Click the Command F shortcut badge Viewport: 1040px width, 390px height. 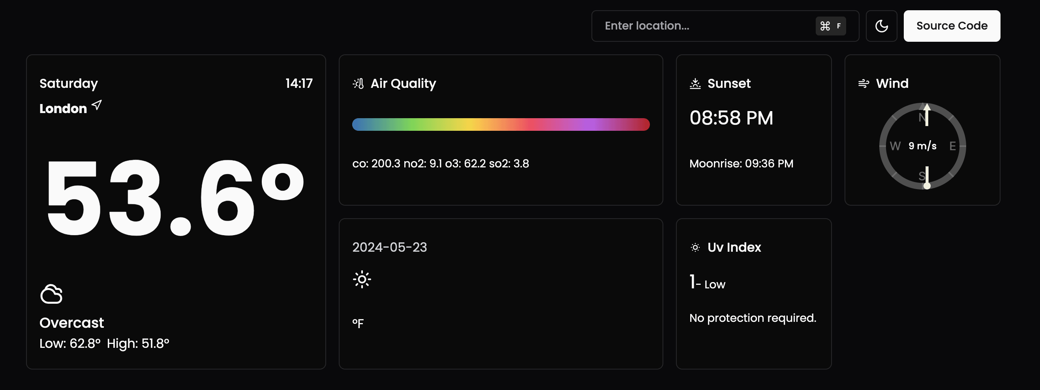point(830,26)
